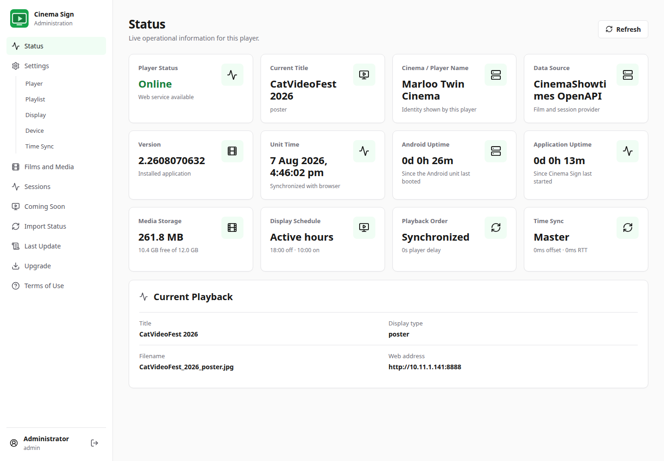664x461 pixels.
Task: Click the Administrator account name
Action: click(x=46, y=439)
